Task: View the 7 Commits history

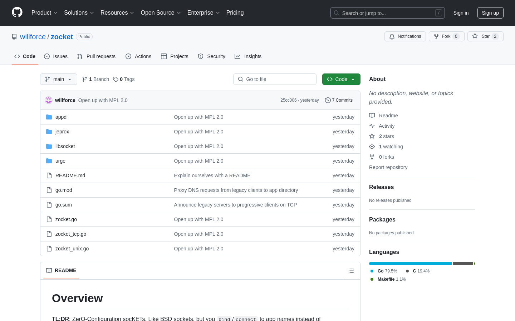Action: click(339, 100)
